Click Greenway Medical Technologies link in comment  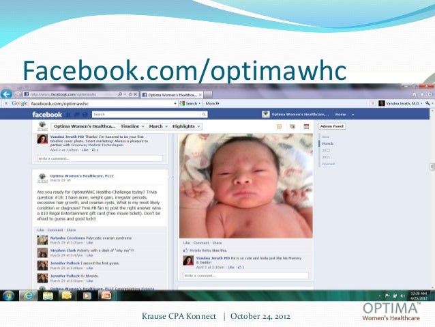(x=97, y=145)
